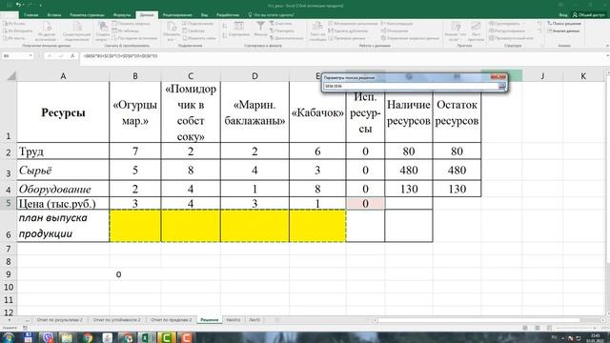Open Google Chrome from the taskbar
Image resolution: width=610 pixels, height=343 pixels.
(87, 337)
